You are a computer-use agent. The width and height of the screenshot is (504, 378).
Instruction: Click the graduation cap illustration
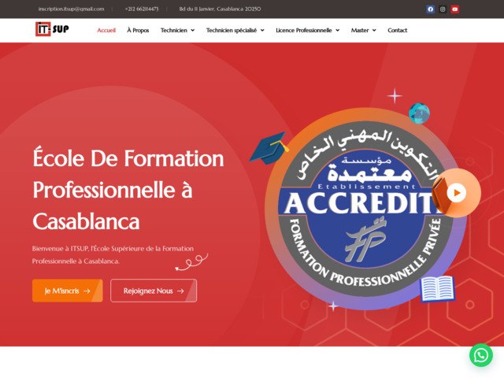(x=269, y=148)
